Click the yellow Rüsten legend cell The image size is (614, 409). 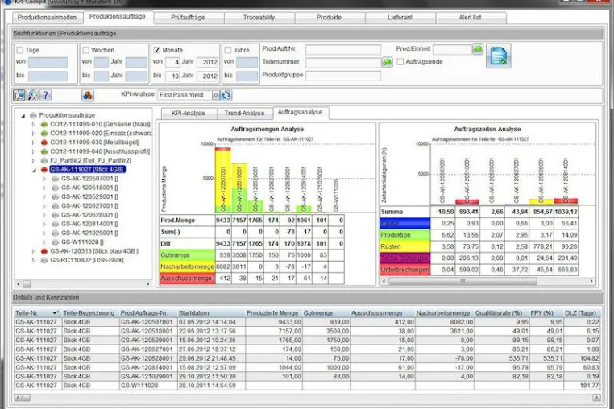[x=404, y=246]
